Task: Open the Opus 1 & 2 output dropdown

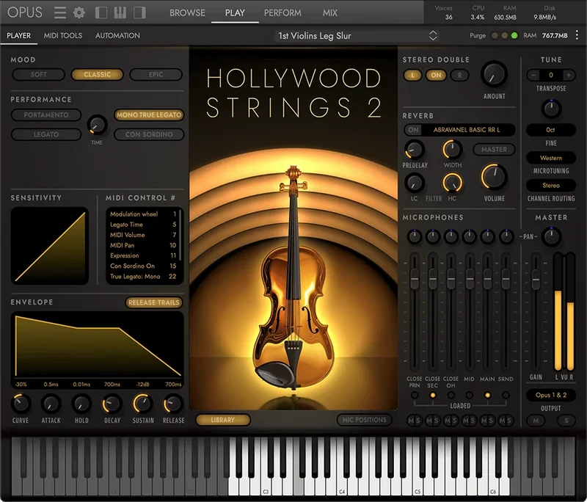Action: 551,395
